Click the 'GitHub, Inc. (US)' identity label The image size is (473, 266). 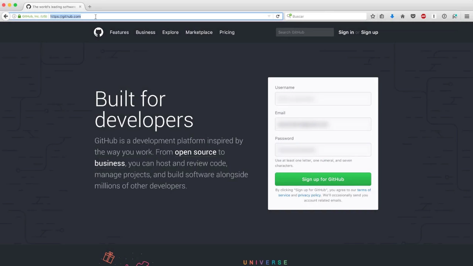pyautogui.click(x=34, y=16)
